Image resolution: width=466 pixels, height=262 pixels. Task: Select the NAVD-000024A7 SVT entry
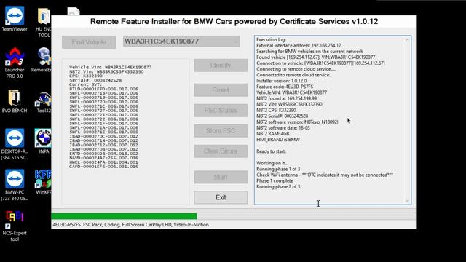click(x=103, y=158)
